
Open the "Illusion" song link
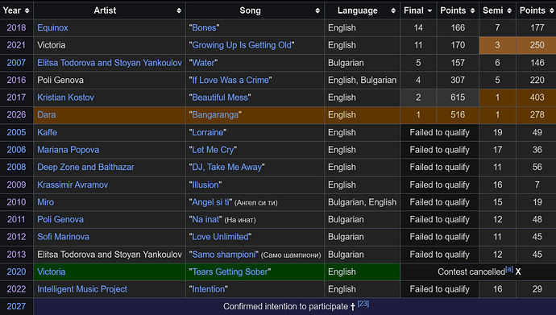click(x=205, y=185)
